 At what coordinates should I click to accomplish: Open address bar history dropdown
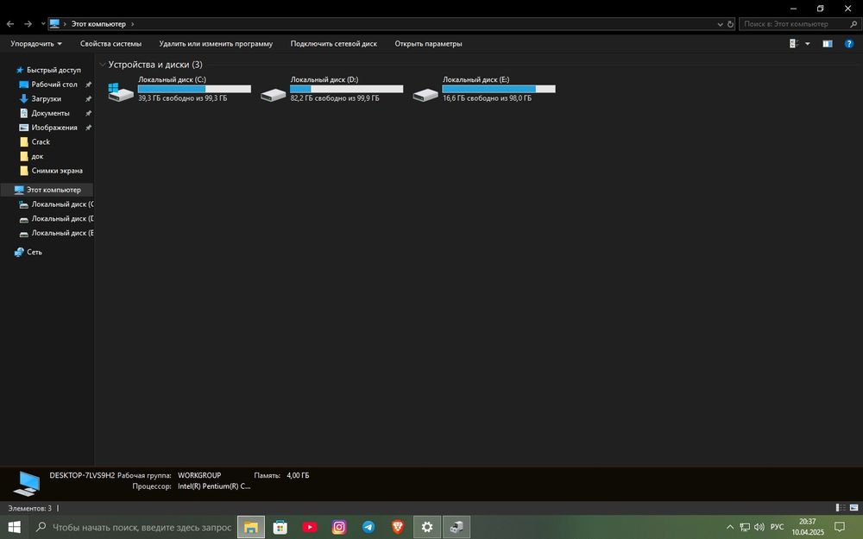coord(720,24)
